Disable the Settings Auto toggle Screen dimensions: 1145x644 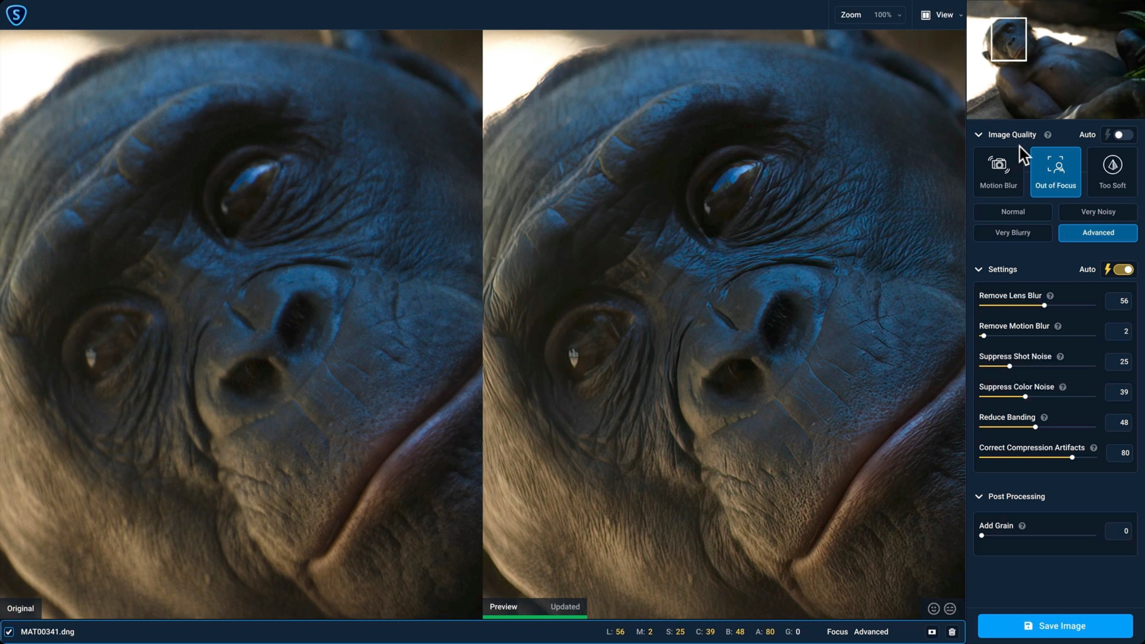pos(1123,269)
